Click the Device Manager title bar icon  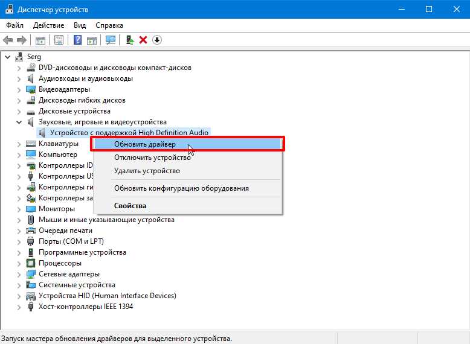click(9, 9)
